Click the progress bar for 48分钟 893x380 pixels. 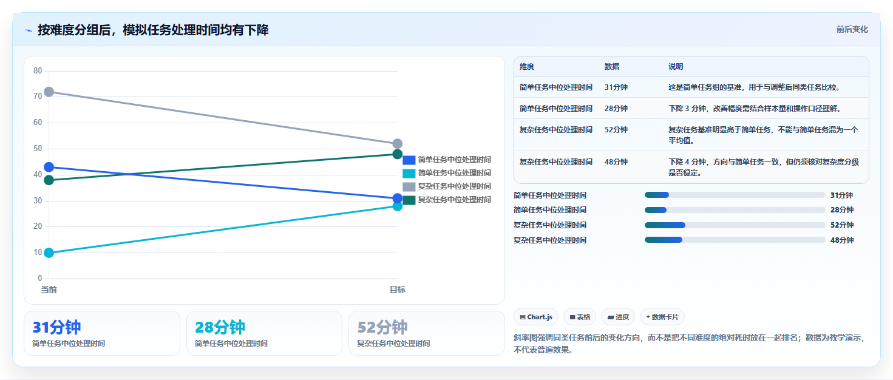(x=735, y=240)
